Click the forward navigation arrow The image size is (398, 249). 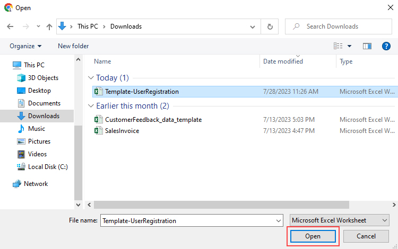pos(26,26)
